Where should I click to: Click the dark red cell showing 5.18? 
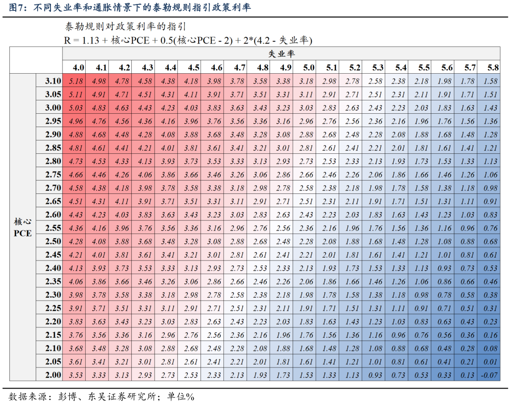click(76, 81)
